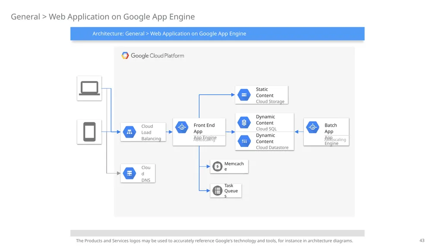The image size is (442, 249).
Task: Select the Cloud DNS label text
Action: coord(146,174)
